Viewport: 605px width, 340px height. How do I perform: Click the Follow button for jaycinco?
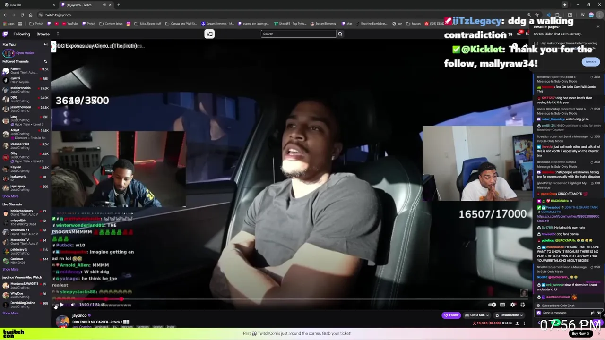[451, 315]
